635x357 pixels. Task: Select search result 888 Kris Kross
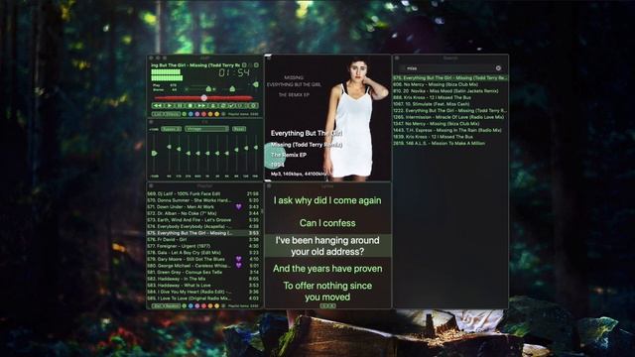(450, 97)
